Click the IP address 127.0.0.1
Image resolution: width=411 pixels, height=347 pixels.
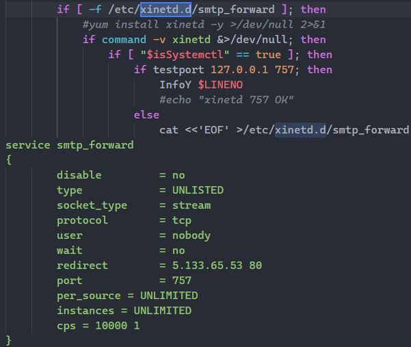point(239,70)
